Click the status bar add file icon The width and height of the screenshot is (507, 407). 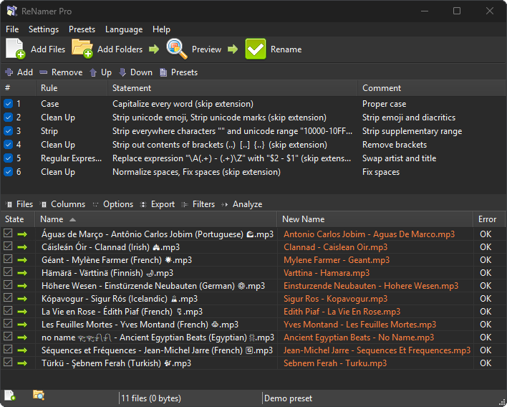(x=10, y=395)
